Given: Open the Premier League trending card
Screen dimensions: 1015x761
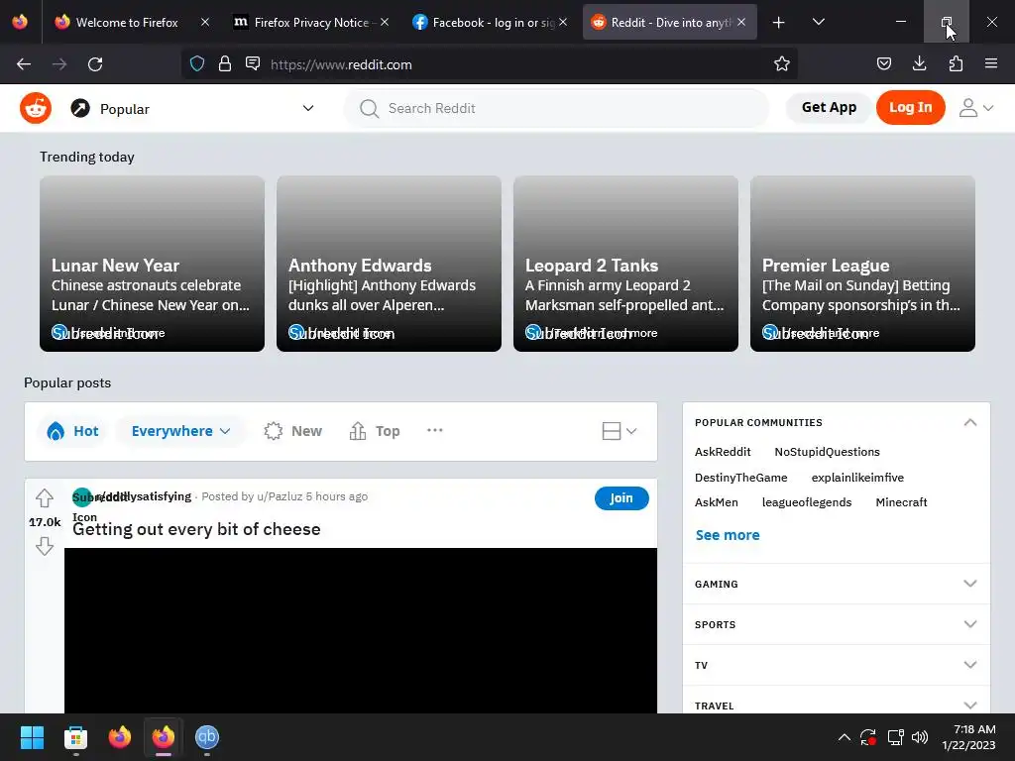Looking at the screenshot, I should pyautogui.click(x=863, y=264).
